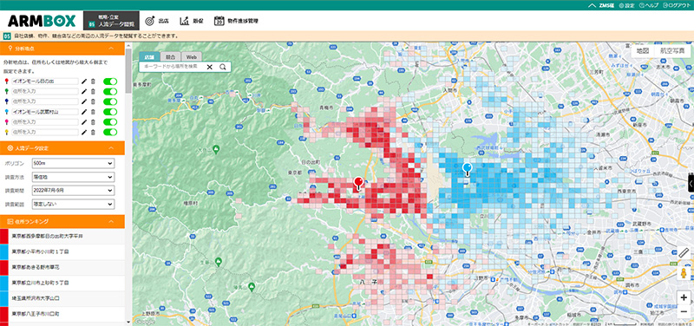
Task: Edit the イオンモール武蔵村山 location with pencil
Action: click(84, 112)
